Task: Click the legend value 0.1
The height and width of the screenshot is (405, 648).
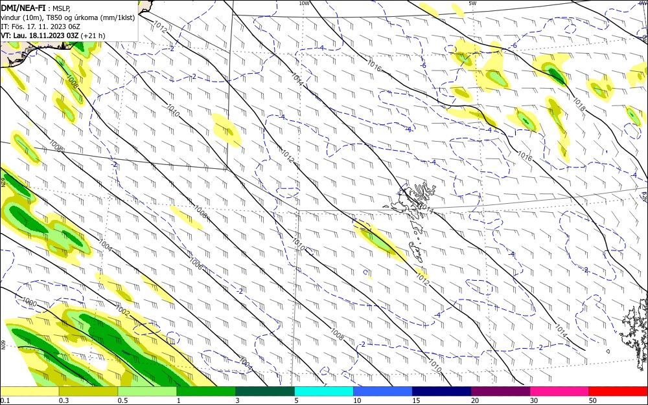Action: [x=5, y=400]
